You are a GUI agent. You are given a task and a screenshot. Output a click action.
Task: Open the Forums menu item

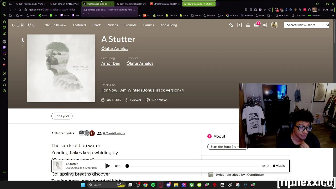[149, 25]
